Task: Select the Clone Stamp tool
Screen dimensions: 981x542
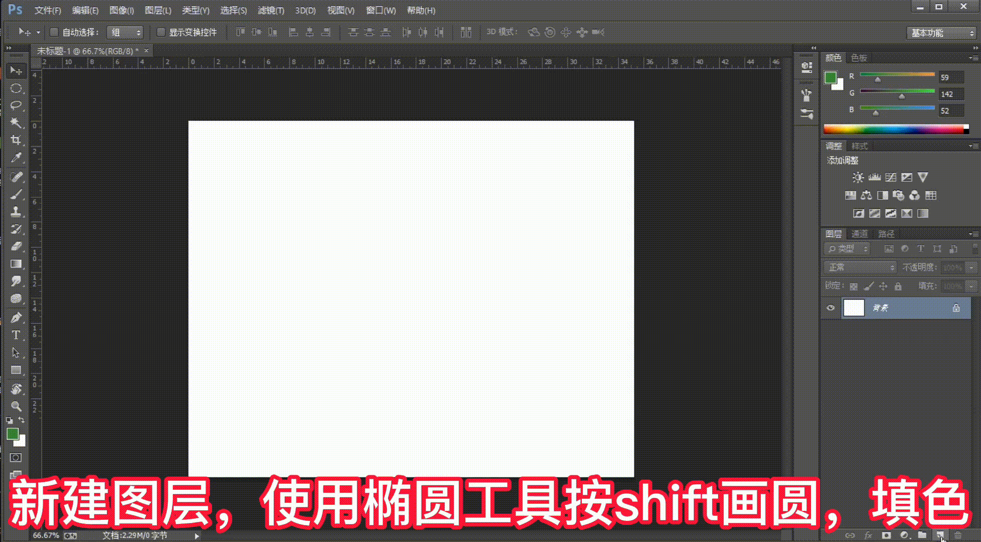Action: coord(16,211)
